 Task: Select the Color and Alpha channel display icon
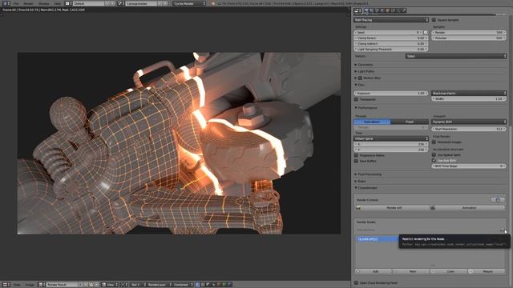198,285
